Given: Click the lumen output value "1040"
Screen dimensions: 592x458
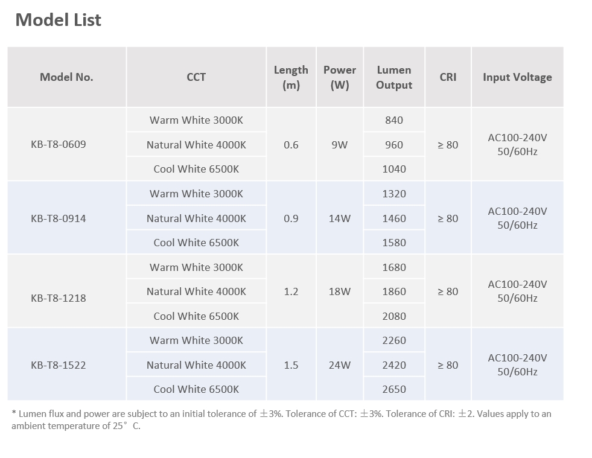Looking at the screenshot, I should click(x=394, y=169).
